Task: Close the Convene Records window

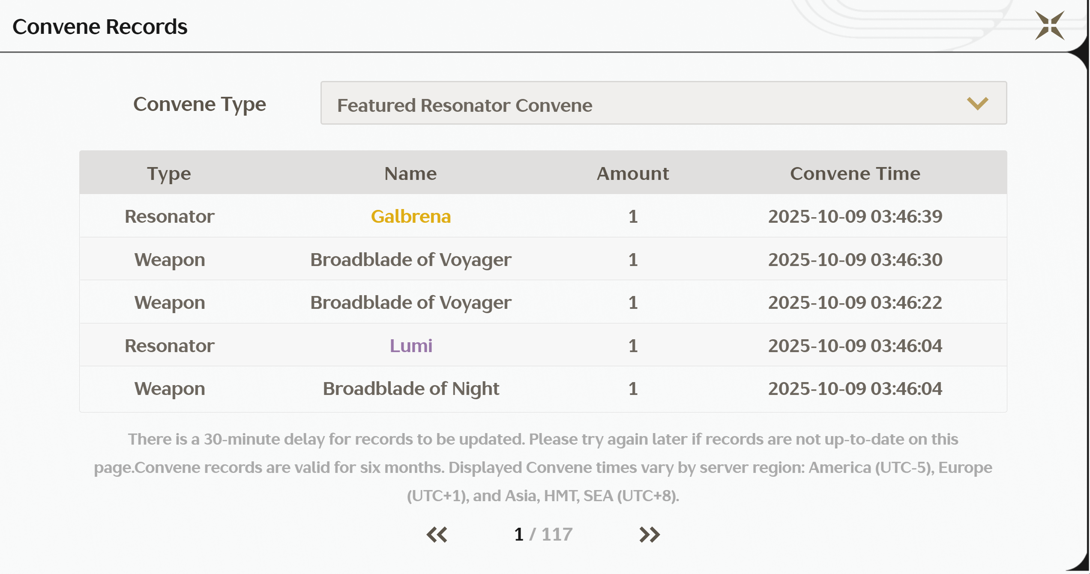Action: [x=1049, y=26]
